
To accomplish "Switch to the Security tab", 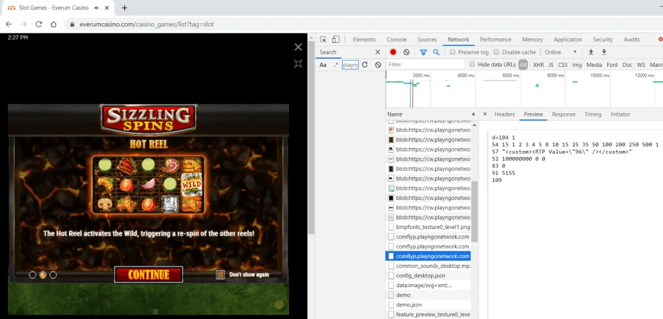I will click(603, 40).
